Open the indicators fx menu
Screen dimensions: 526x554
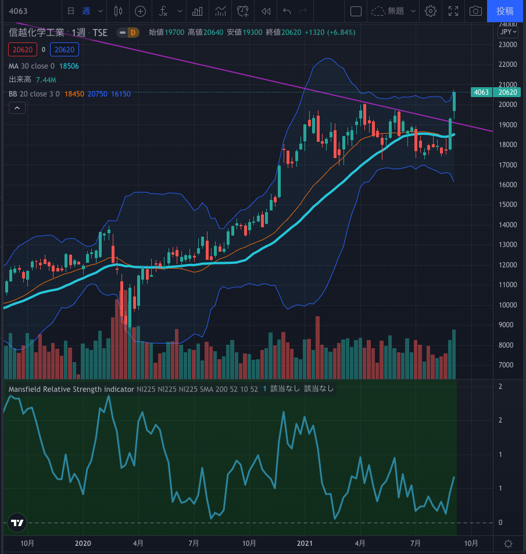[163, 11]
